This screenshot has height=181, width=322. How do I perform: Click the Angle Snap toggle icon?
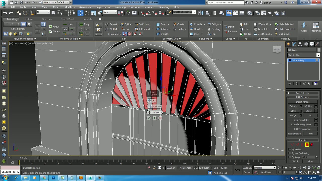coord(149,13)
